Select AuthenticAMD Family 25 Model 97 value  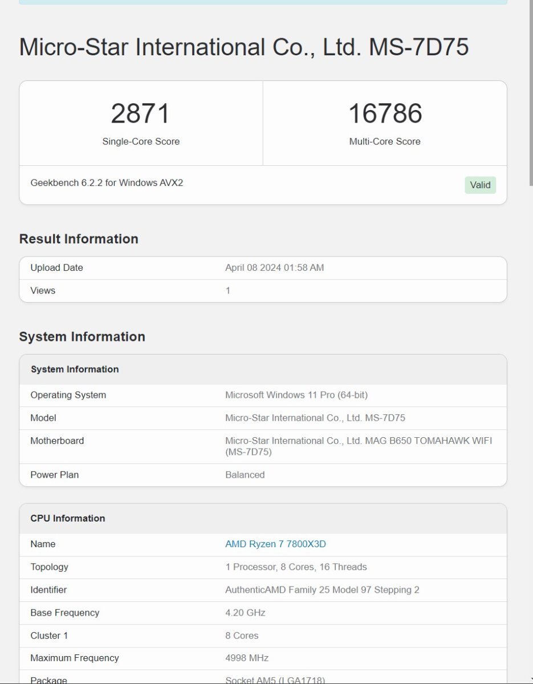click(x=322, y=589)
